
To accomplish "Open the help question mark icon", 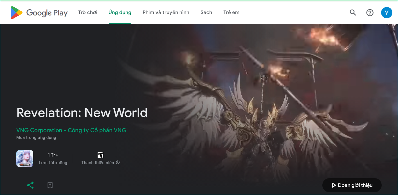I will coord(370,13).
